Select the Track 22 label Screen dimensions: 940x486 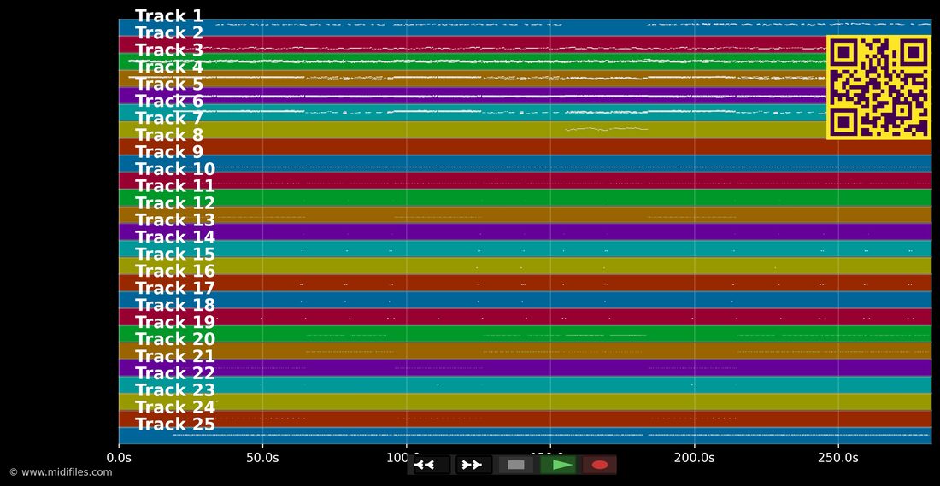[x=175, y=373]
